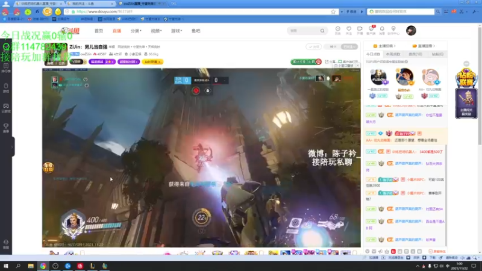Open the 钻粉联赛 floating banner
Image resolution: width=482 pixels, height=271 pixels.
[x=466, y=78]
